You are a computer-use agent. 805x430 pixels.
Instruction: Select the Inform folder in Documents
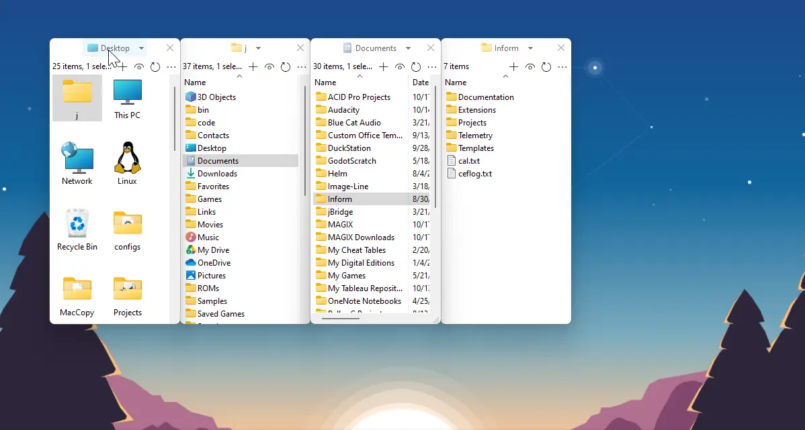(371, 199)
